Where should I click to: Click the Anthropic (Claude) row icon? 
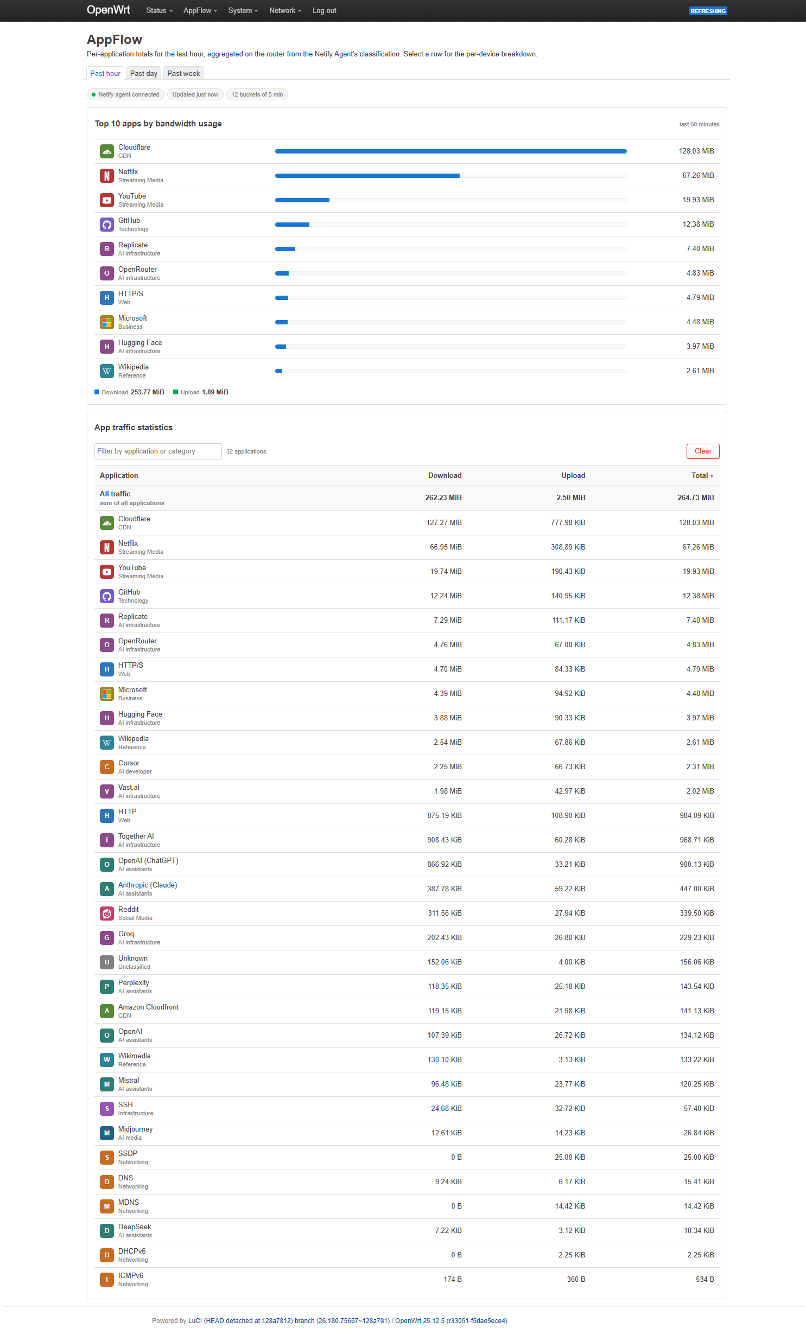107,889
